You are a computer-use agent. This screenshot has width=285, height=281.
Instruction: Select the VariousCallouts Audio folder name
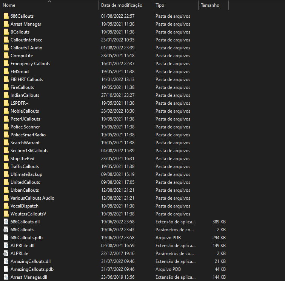[x=32, y=198]
